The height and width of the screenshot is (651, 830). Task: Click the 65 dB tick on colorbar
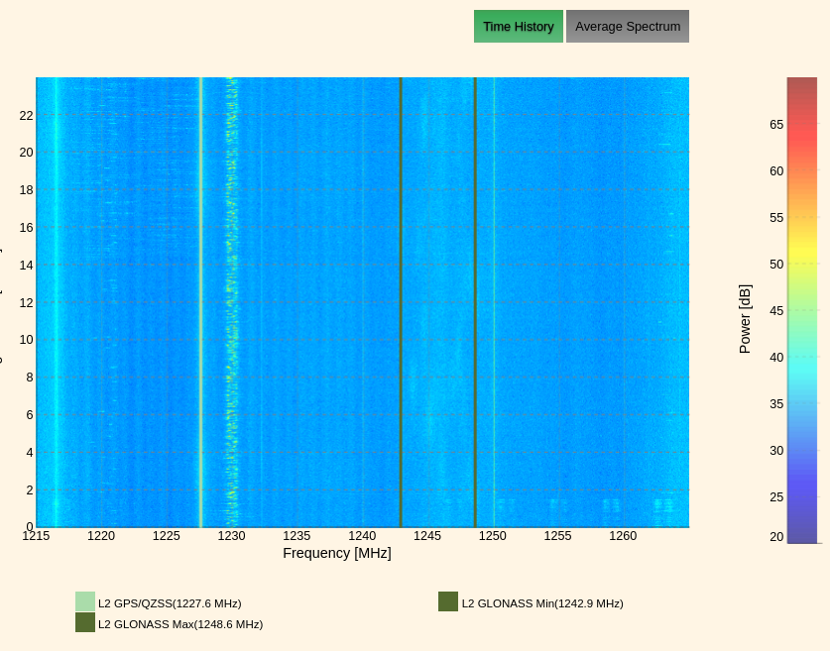776,125
